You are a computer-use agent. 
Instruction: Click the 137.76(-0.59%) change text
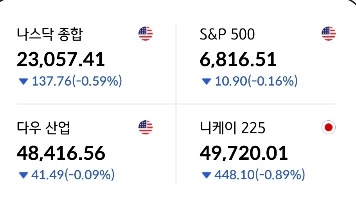click(x=77, y=81)
